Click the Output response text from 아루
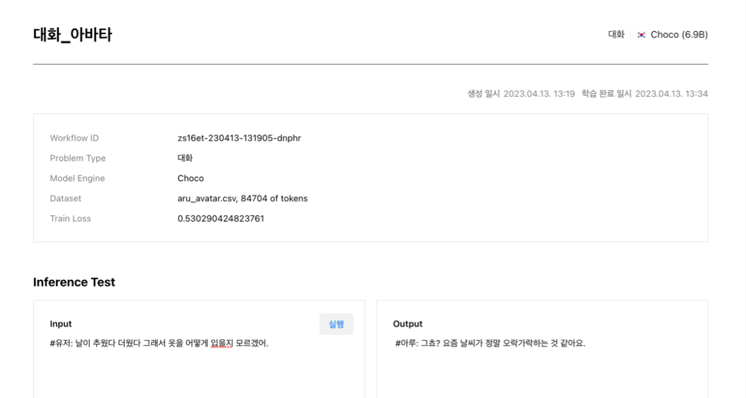This screenshot has height=398, width=746. [x=490, y=343]
